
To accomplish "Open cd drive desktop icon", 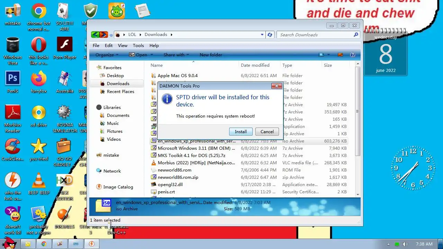I will pyautogui.click(x=38, y=116).
